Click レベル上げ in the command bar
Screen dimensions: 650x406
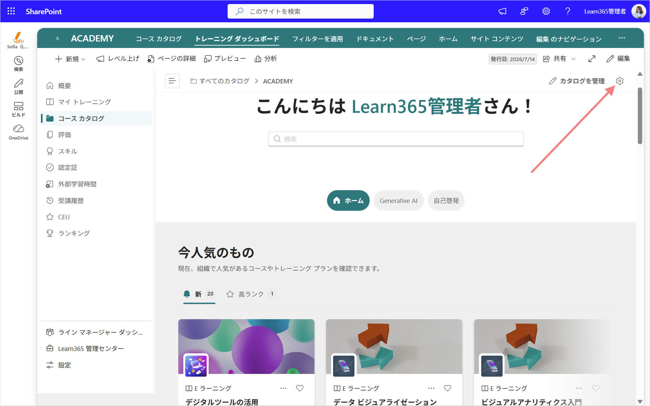118,59
